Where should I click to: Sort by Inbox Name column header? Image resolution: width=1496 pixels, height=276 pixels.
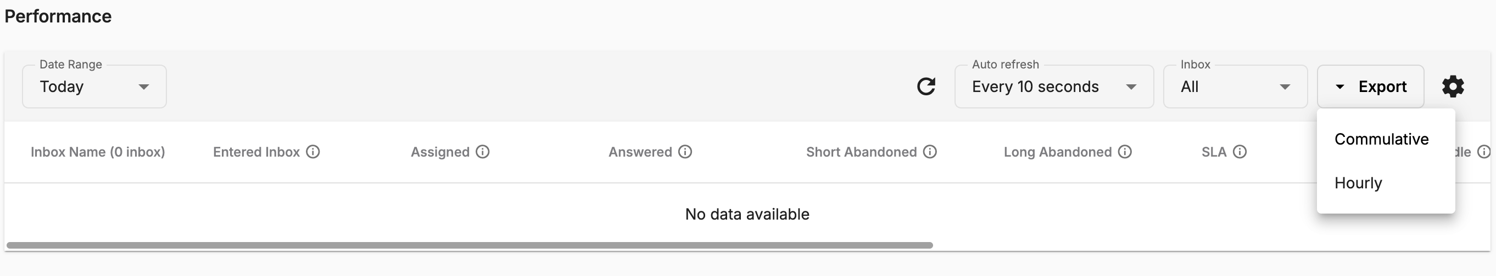point(98,152)
